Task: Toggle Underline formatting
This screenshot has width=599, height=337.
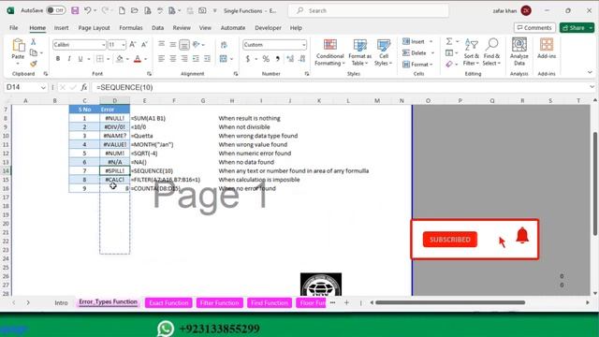Action: 80,59
